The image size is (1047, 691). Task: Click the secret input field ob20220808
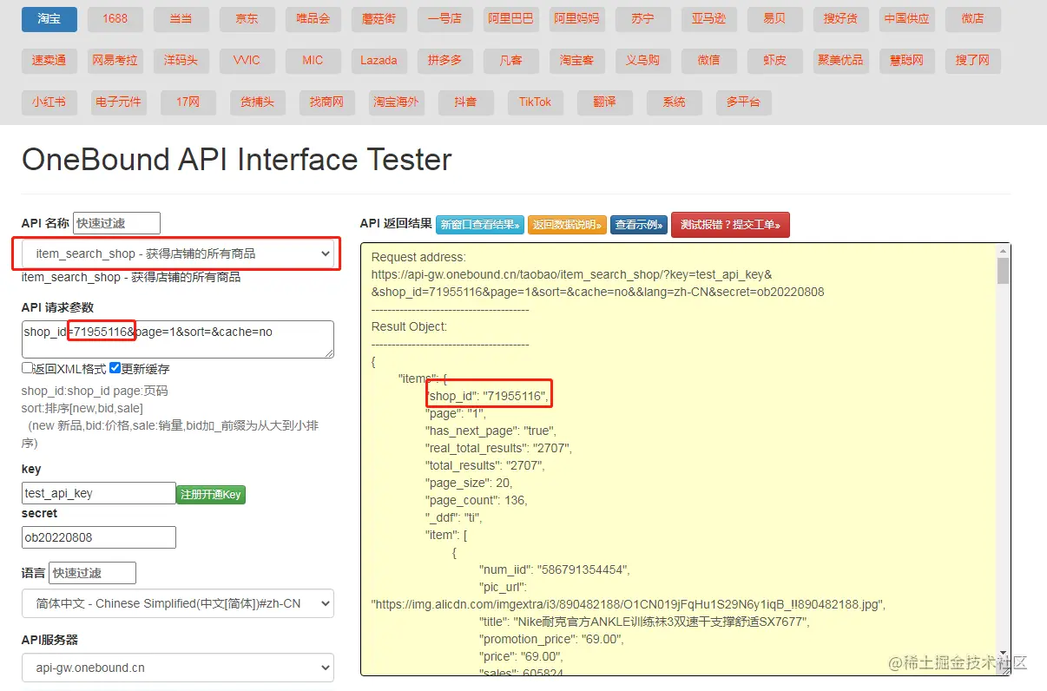(99, 537)
